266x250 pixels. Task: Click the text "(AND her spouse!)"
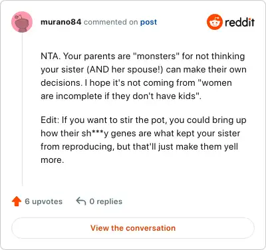coord(125,70)
